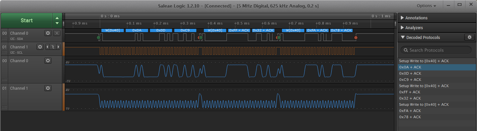Open settings gear for digital Channel 0
Image resolution: width=477 pixels, height=131 pixels.
pos(48,33)
